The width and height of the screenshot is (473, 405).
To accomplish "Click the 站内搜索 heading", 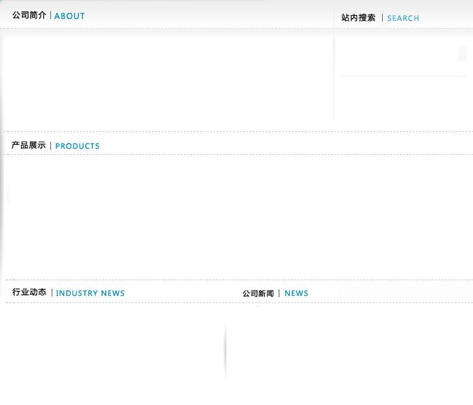I will (x=359, y=18).
